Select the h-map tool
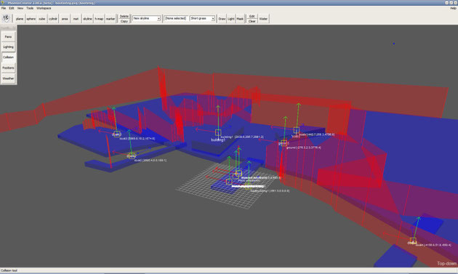The image size is (458, 274). 99,19
